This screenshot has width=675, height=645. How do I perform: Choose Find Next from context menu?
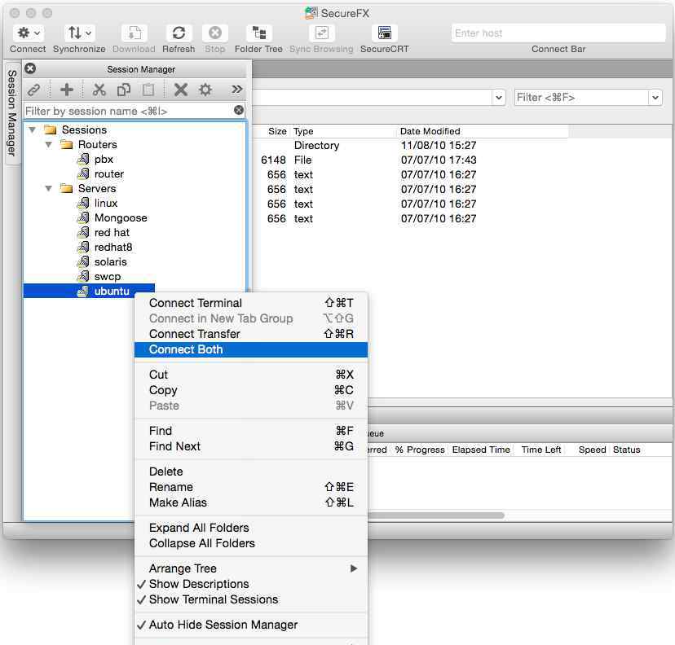coord(251,446)
